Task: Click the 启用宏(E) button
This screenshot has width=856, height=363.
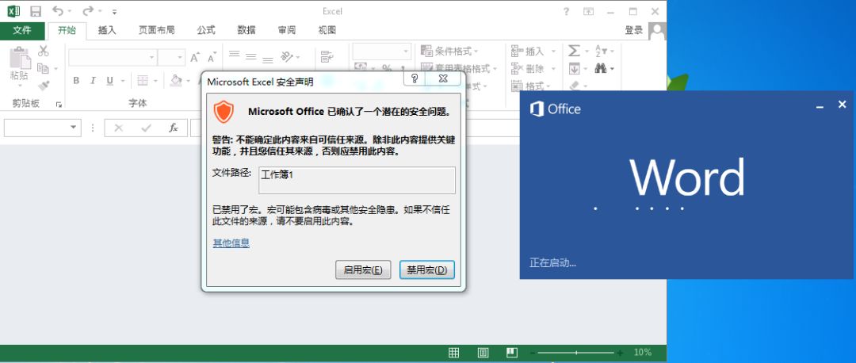Action: pyautogui.click(x=363, y=269)
